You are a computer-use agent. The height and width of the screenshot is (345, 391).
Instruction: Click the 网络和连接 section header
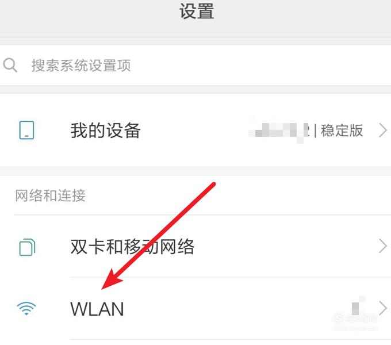(51, 195)
